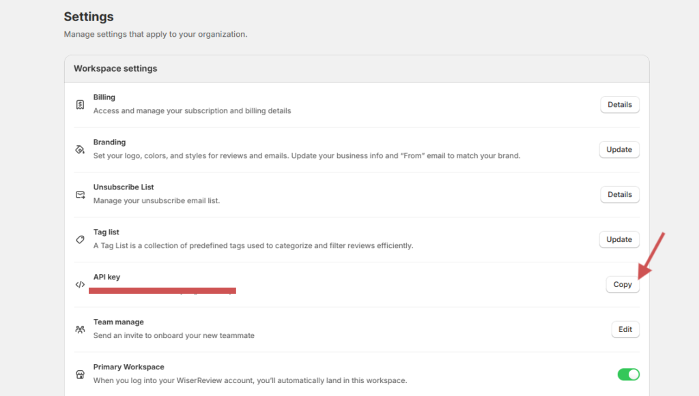Screen dimensions: 699x396
Task: Click the Branding row title
Action: [109, 142]
